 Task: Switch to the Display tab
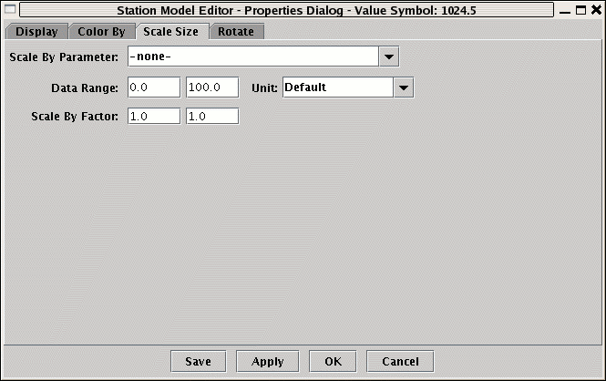[x=36, y=31]
